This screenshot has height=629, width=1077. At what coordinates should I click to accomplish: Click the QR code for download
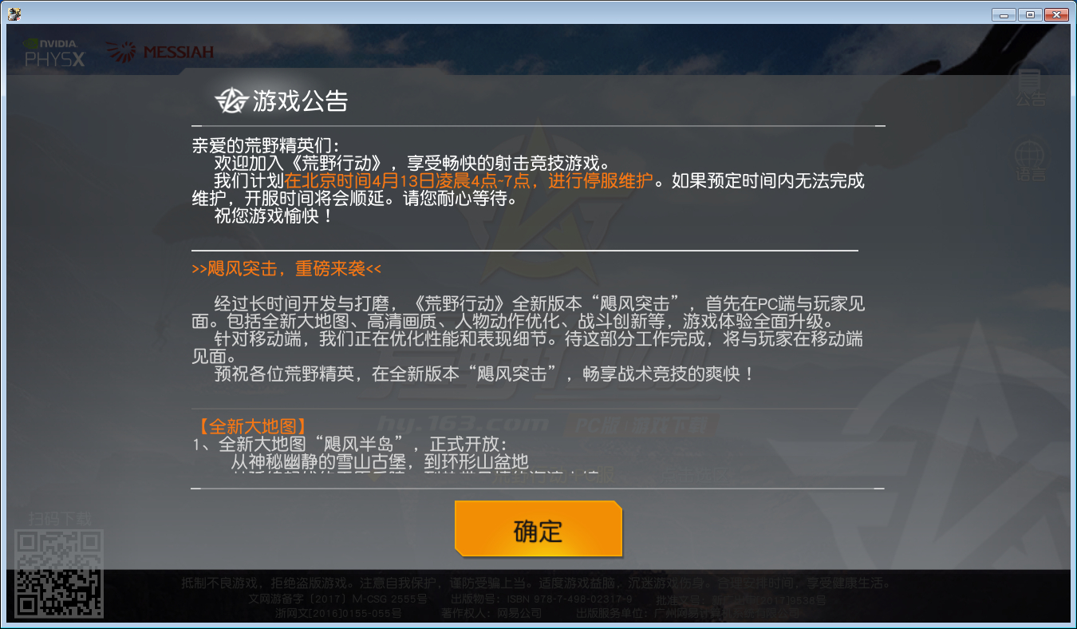(60, 573)
